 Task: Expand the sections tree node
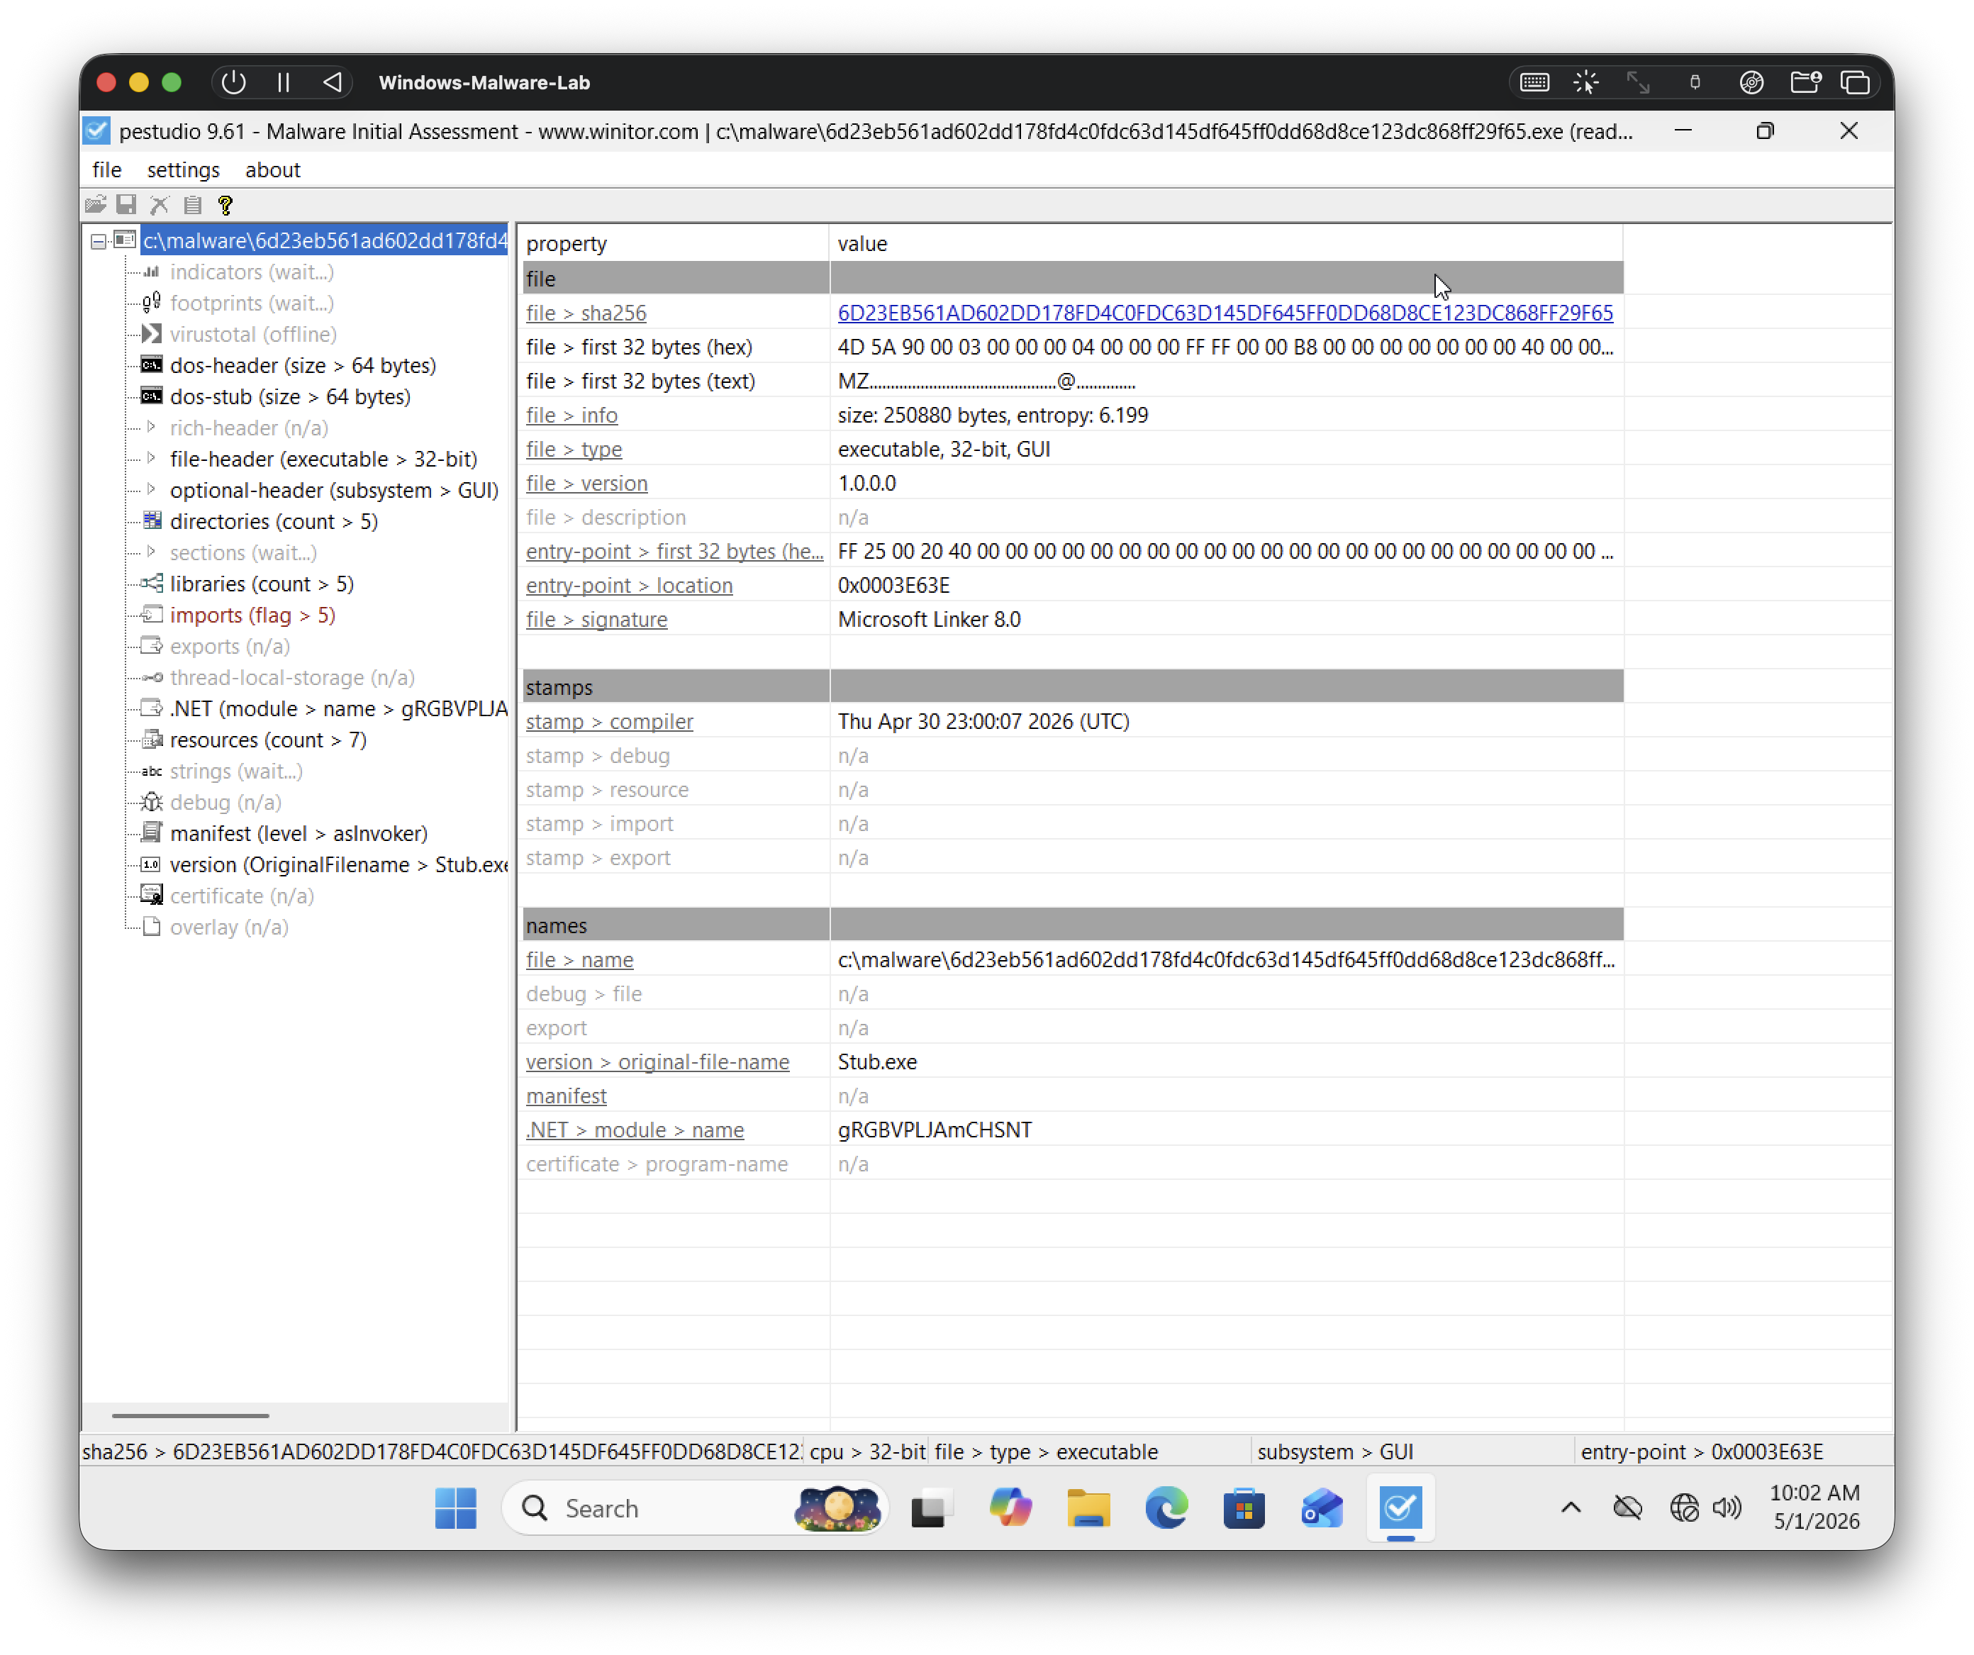[x=151, y=552]
